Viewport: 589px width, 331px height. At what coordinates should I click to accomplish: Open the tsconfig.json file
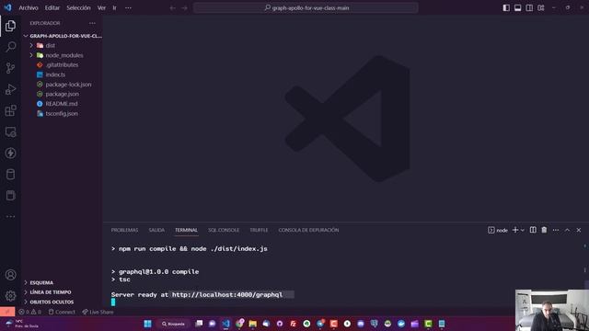click(63, 113)
